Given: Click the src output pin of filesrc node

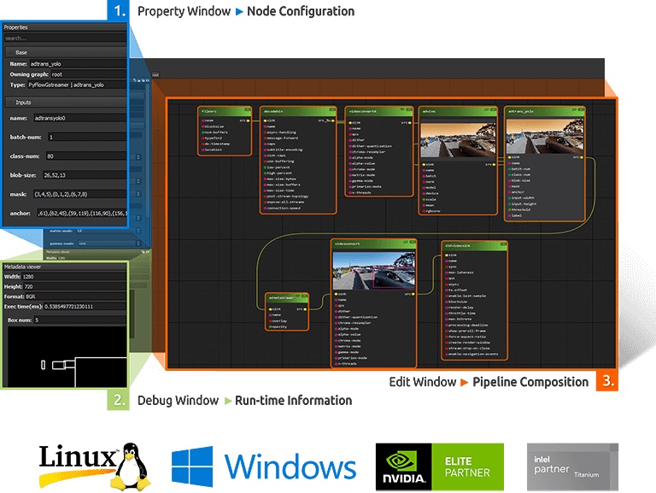Looking at the screenshot, I should click(248, 120).
